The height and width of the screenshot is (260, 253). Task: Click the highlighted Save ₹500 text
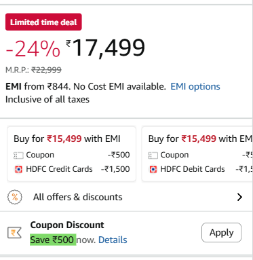[53, 240]
